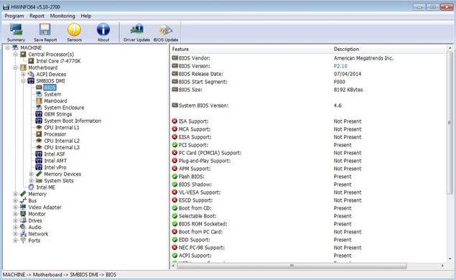Select the ACPI Support row

click(x=308, y=256)
